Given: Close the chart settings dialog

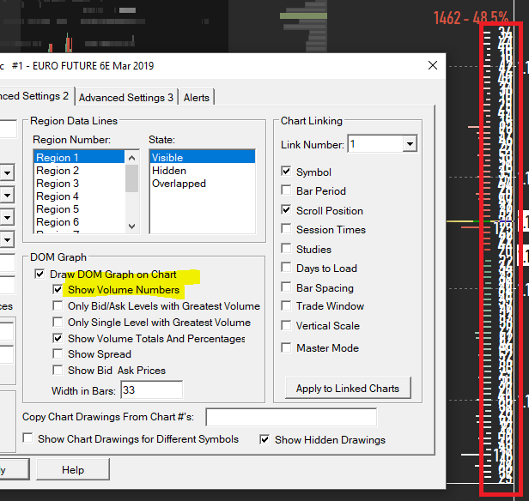Looking at the screenshot, I should pyautogui.click(x=433, y=65).
